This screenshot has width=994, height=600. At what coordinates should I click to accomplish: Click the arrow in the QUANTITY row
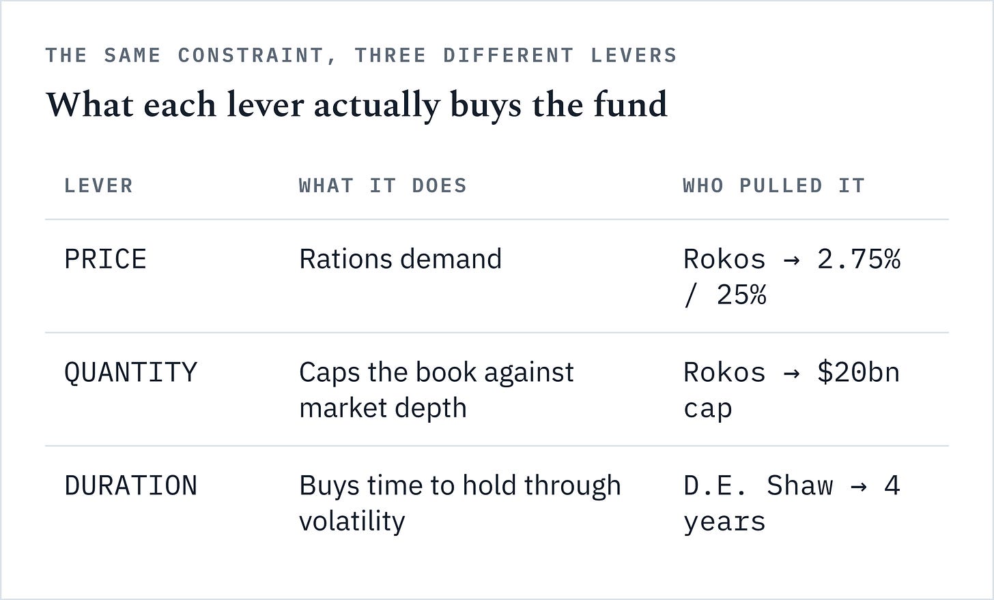791,373
